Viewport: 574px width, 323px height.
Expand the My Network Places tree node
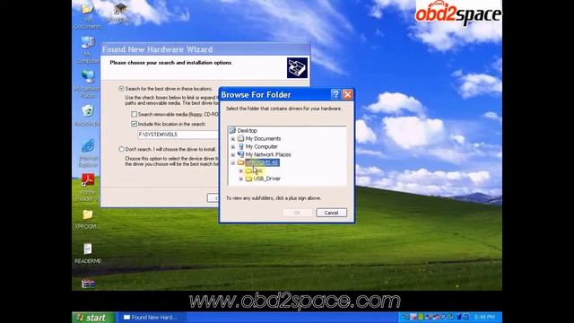click(x=233, y=155)
